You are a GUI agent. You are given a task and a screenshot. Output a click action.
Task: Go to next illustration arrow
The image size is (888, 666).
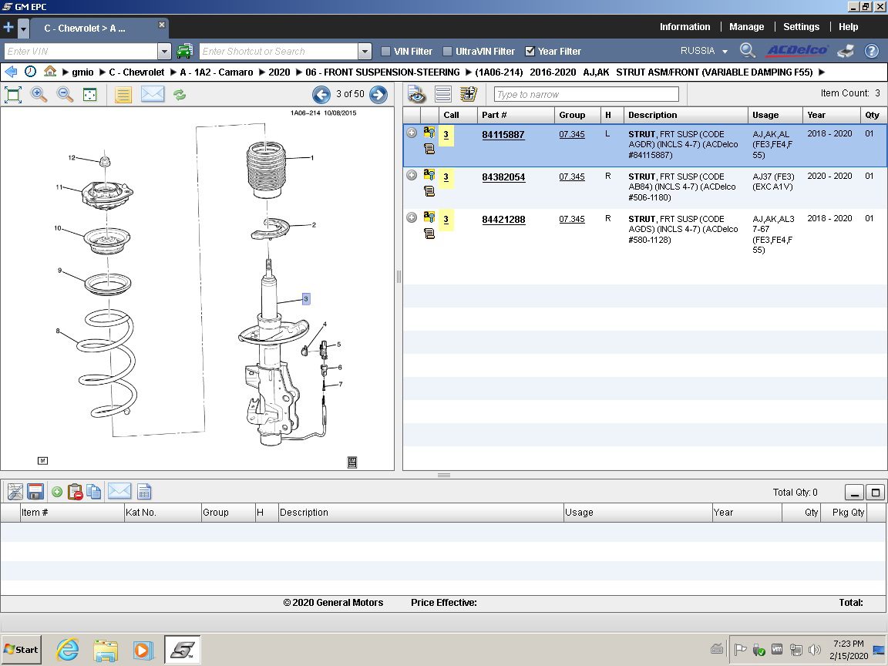coord(378,95)
